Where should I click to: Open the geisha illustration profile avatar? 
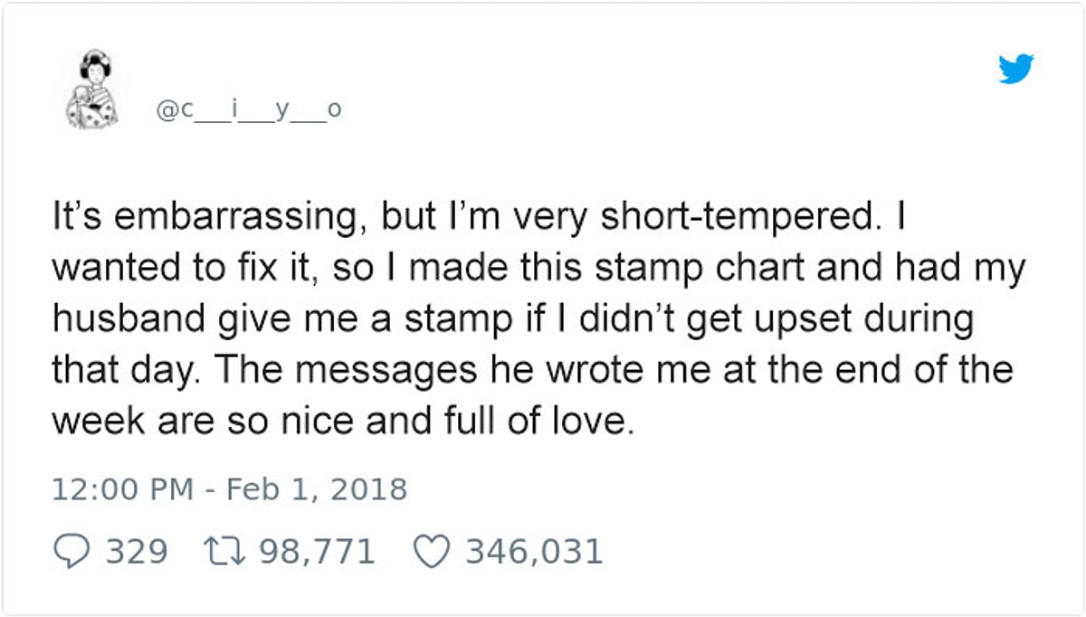click(91, 90)
